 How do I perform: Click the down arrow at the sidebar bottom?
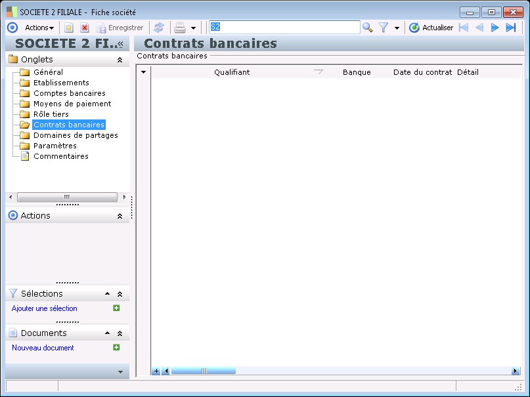pos(120,372)
